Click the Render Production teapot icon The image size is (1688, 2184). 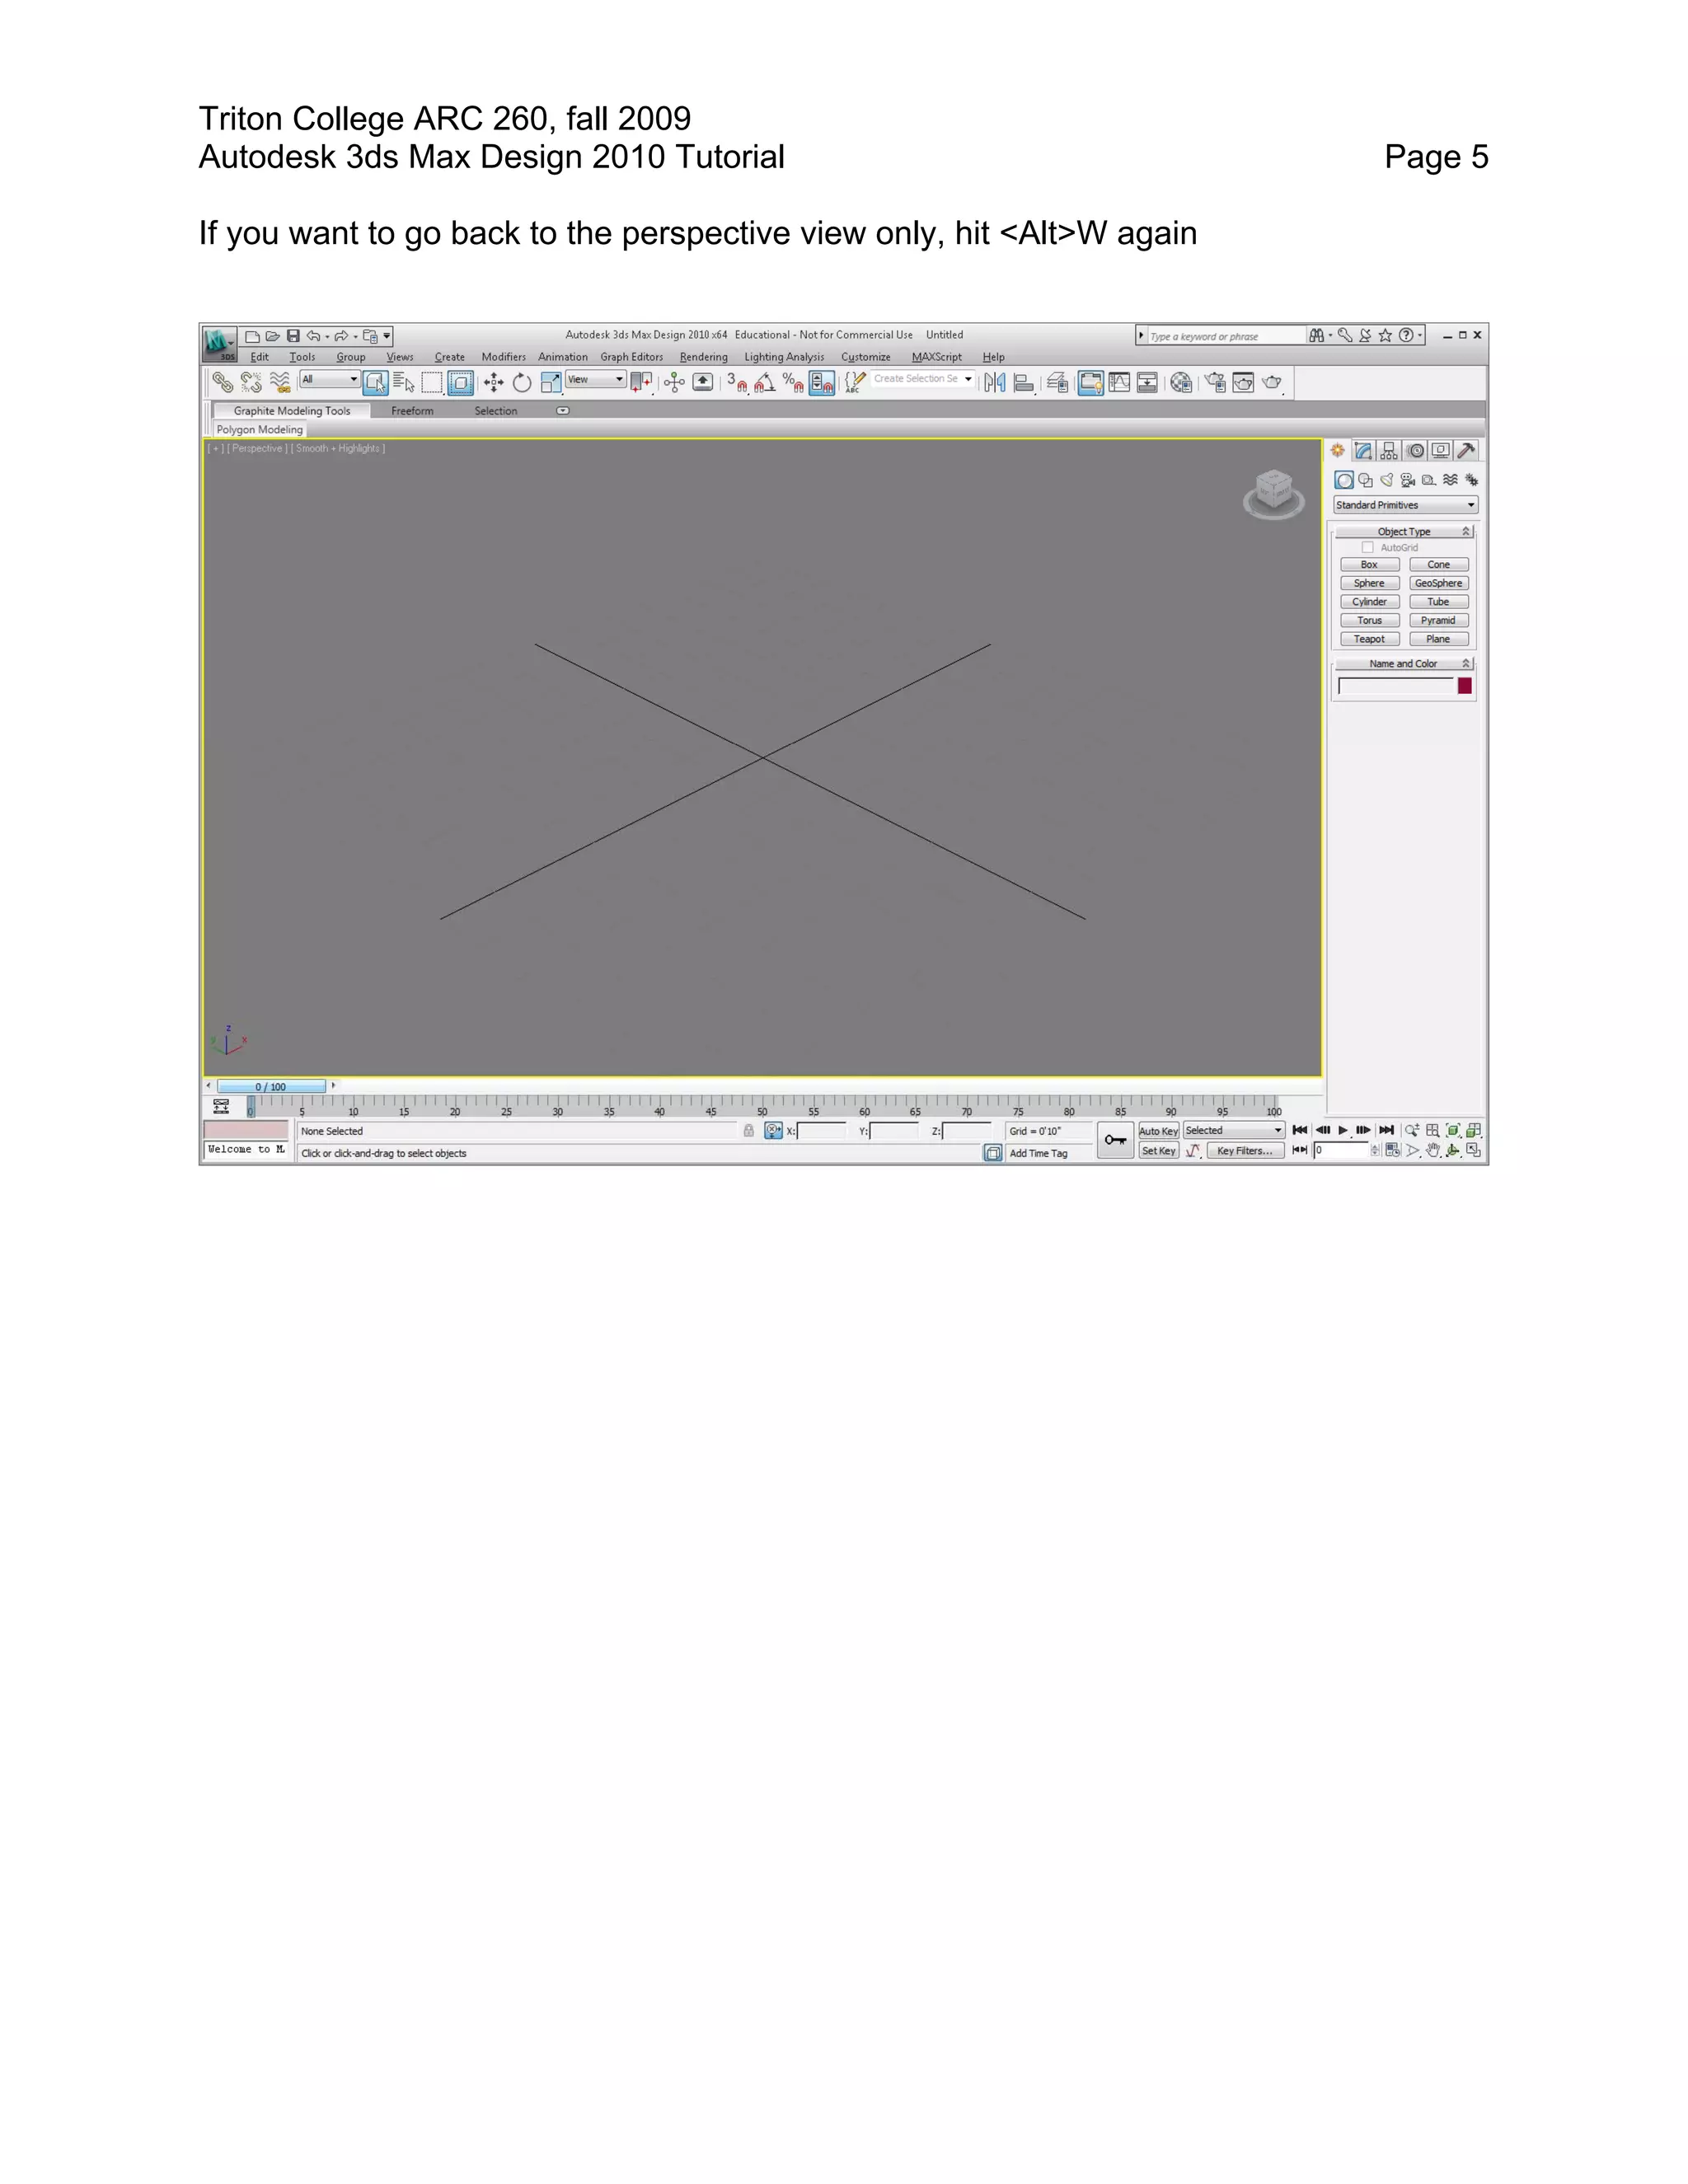point(1272,382)
